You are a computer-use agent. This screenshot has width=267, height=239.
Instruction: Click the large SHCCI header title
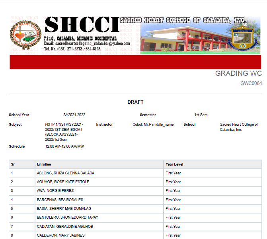82,25
